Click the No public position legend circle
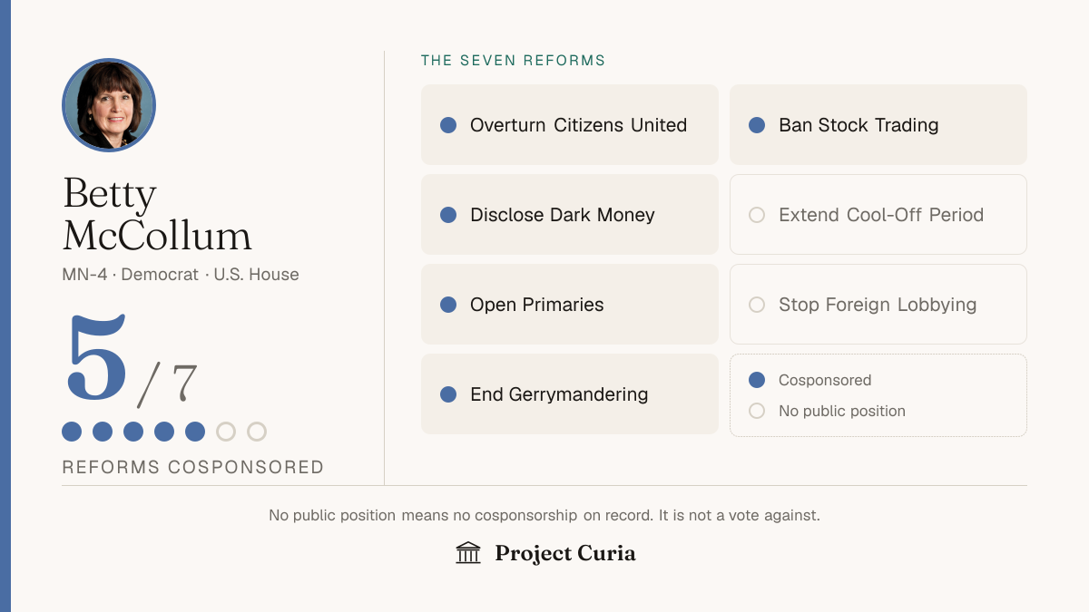Viewport: 1089px width, 612px height. tap(757, 411)
